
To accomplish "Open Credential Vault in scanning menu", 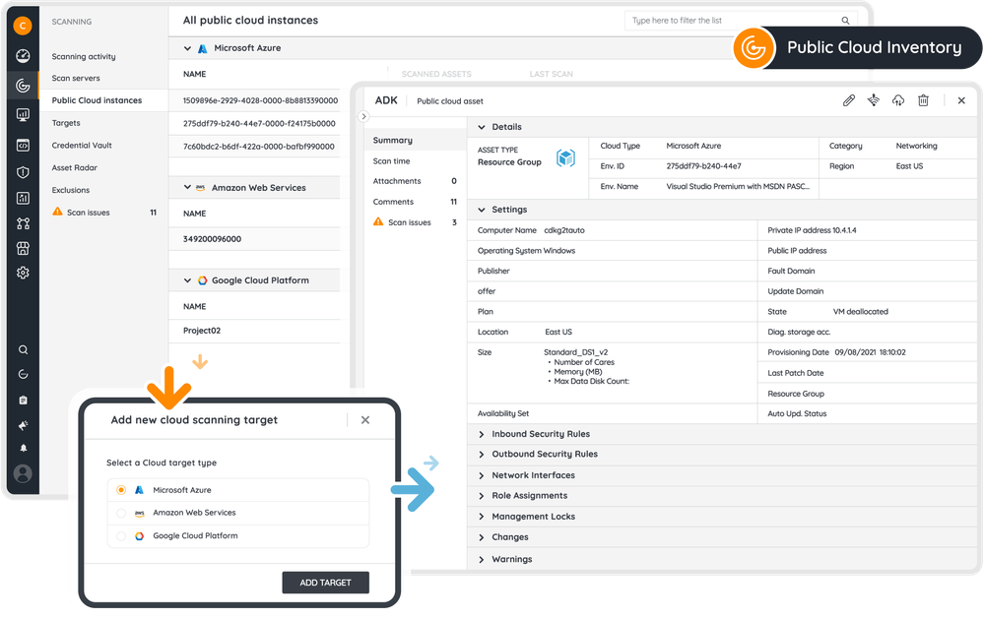I will pos(82,146).
